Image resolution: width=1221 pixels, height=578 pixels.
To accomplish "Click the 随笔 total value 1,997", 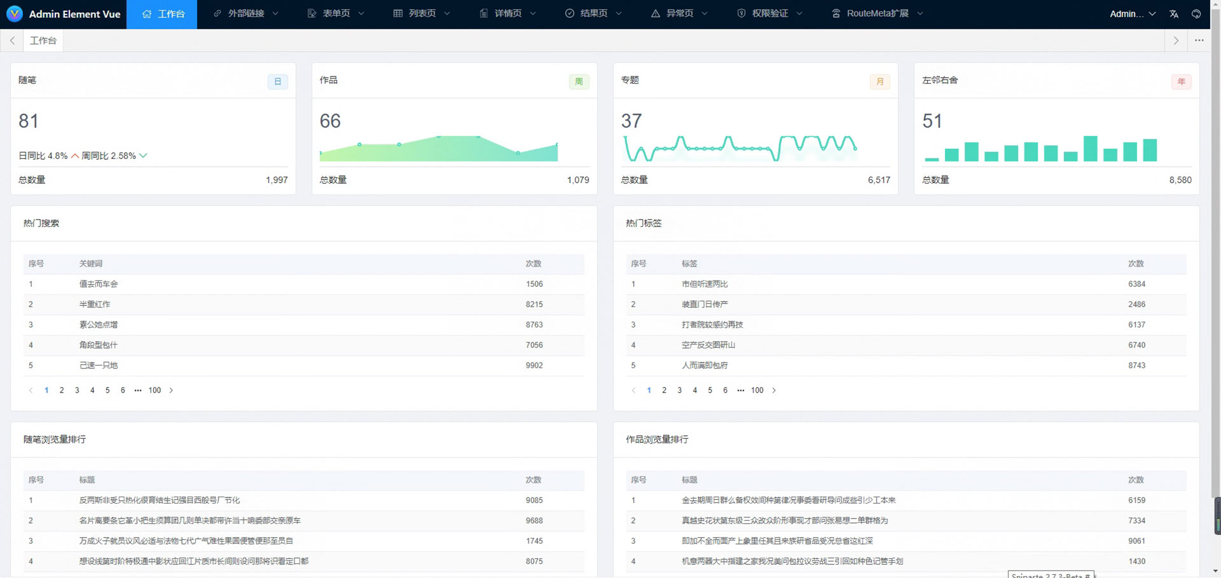I will (277, 180).
